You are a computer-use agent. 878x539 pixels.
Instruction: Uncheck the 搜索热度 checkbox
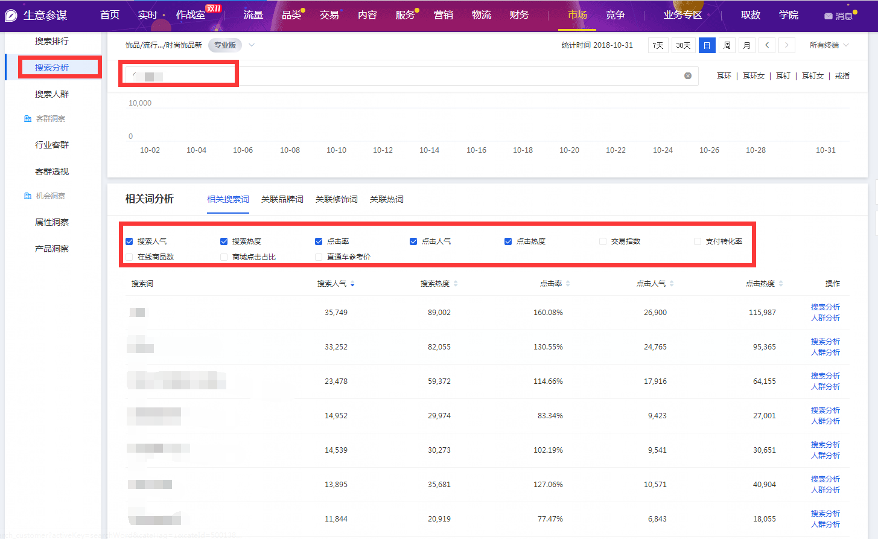coord(224,241)
